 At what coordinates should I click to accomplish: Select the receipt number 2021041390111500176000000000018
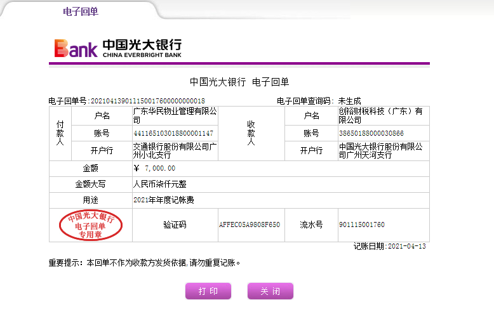(148, 101)
